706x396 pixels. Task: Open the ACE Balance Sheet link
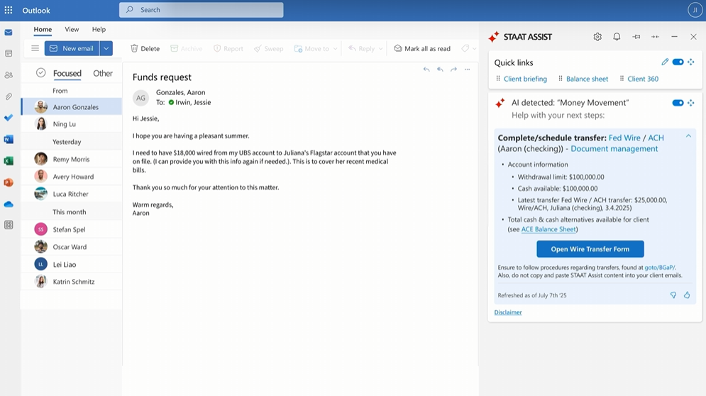tap(548, 229)
